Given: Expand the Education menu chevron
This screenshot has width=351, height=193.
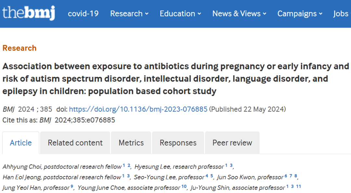Looking at the screenshot, I should click(x=199, y=14).
